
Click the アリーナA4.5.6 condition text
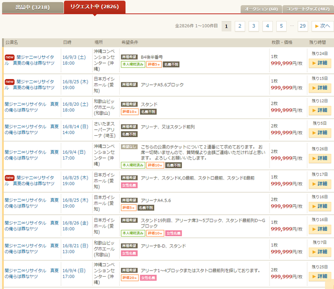coord(156,200)
